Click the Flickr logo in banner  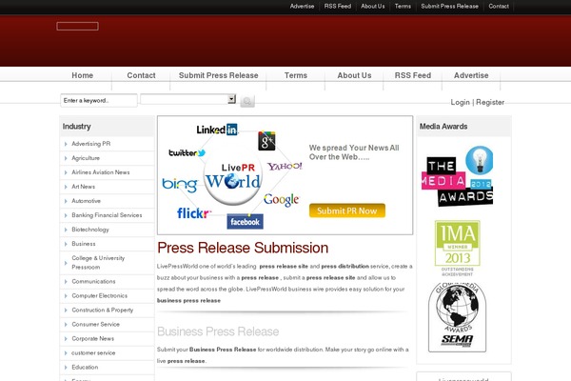(x=194, y=213)
